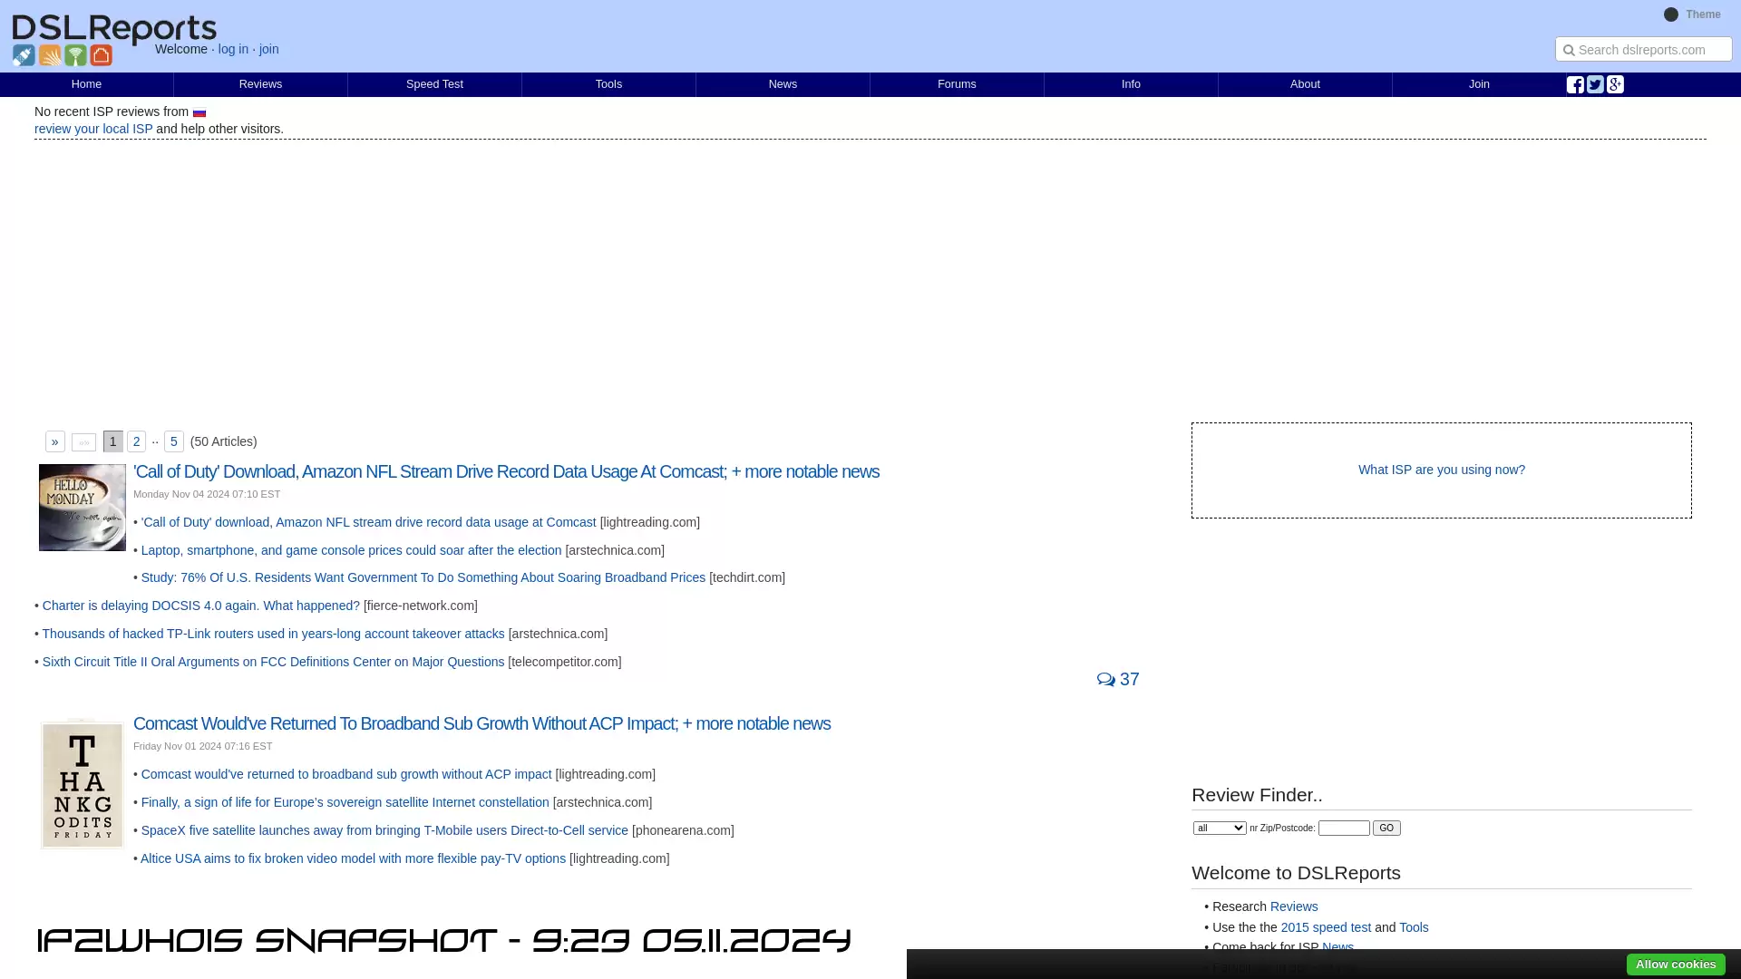Click the Allow cookies button

tap(1676, 964)
